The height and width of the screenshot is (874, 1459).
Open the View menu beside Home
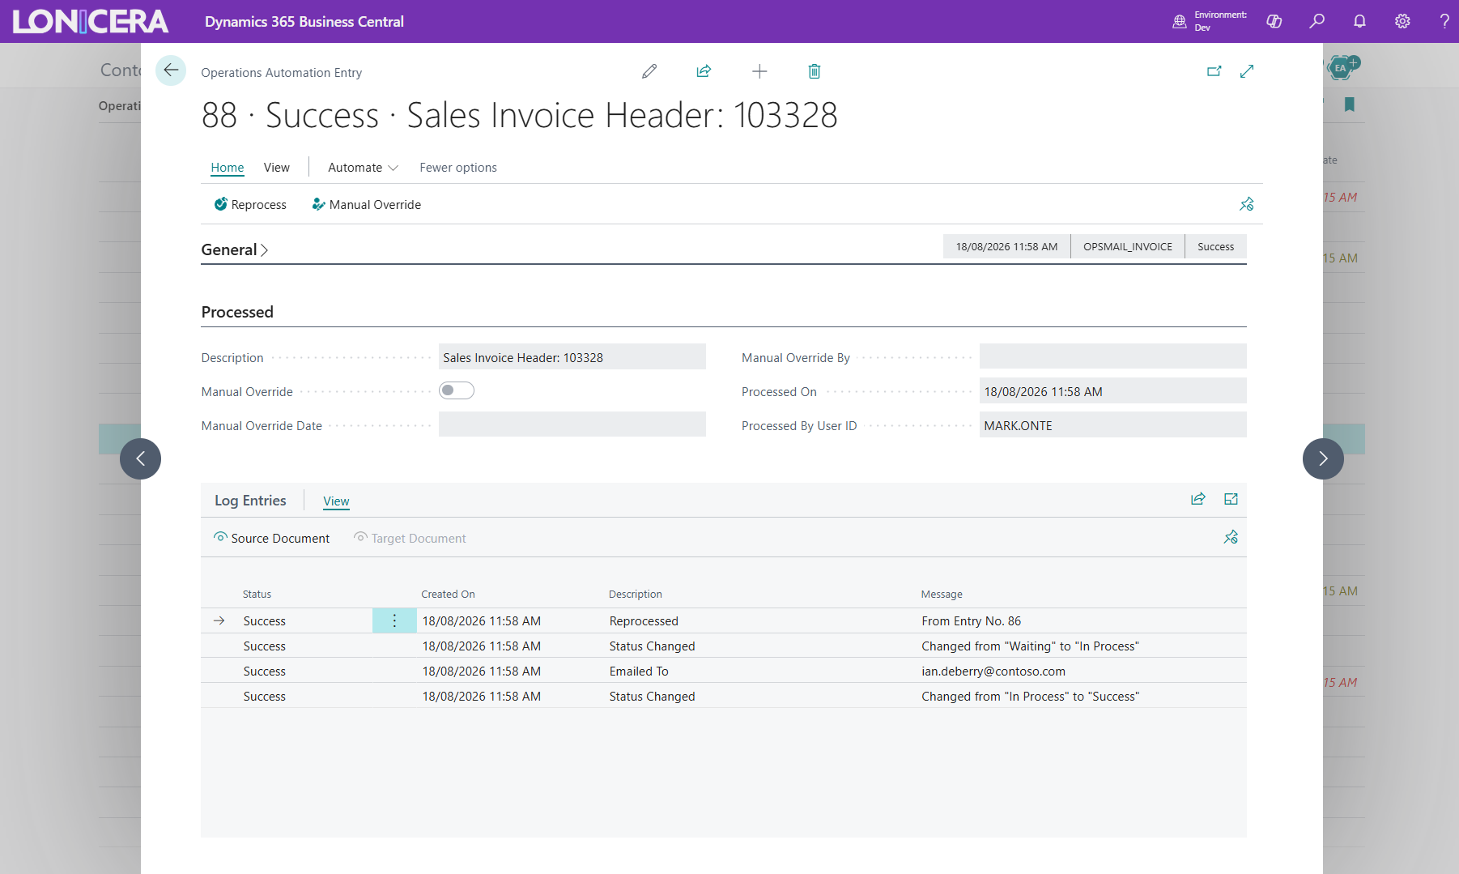[x=277, y=168]
